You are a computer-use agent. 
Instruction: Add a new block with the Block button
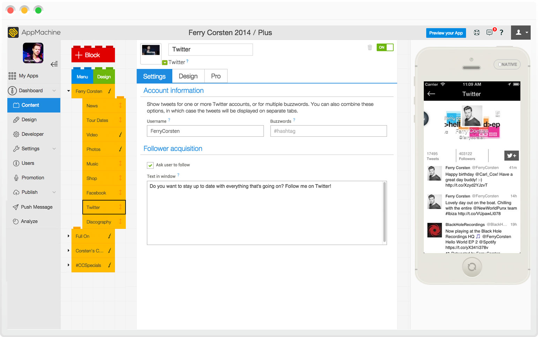coord(93,54)
